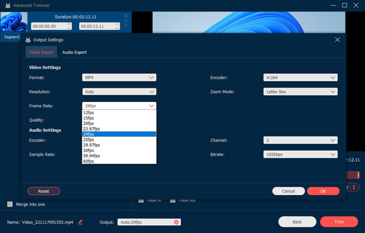Open the video Encoder dropdown showing H.264
The width and height of the screenshot is (365, 233).
point(301,77)
